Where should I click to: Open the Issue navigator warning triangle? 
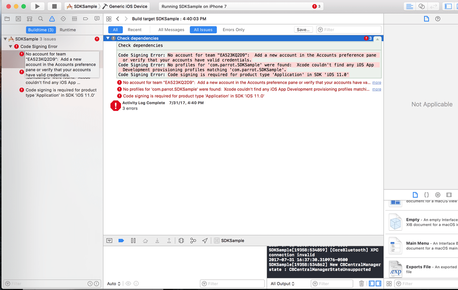52,19
